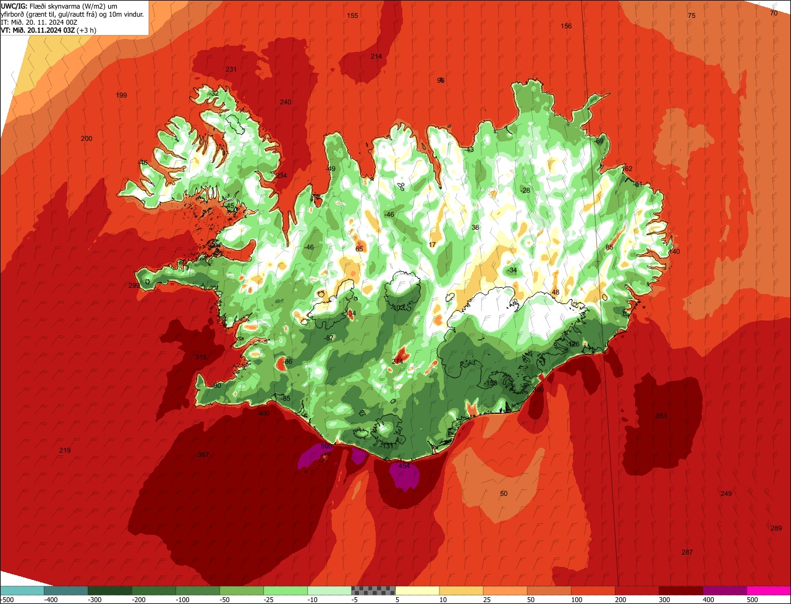Screen dimensions: 791x604
Task: Pick the pale mint swatch between -10 and -5
Action: [x=329, y=590]
